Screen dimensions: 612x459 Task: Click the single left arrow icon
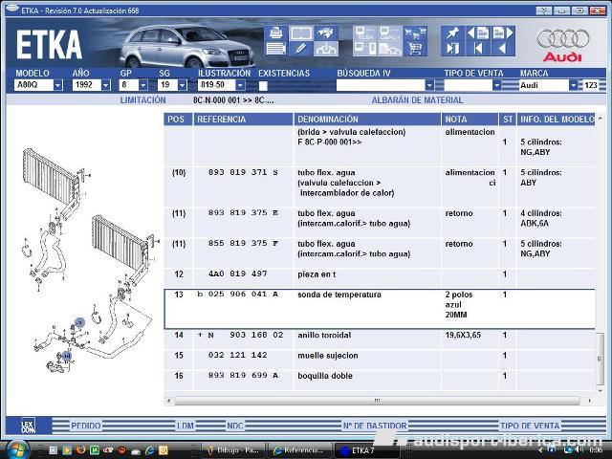pos(503,49)
